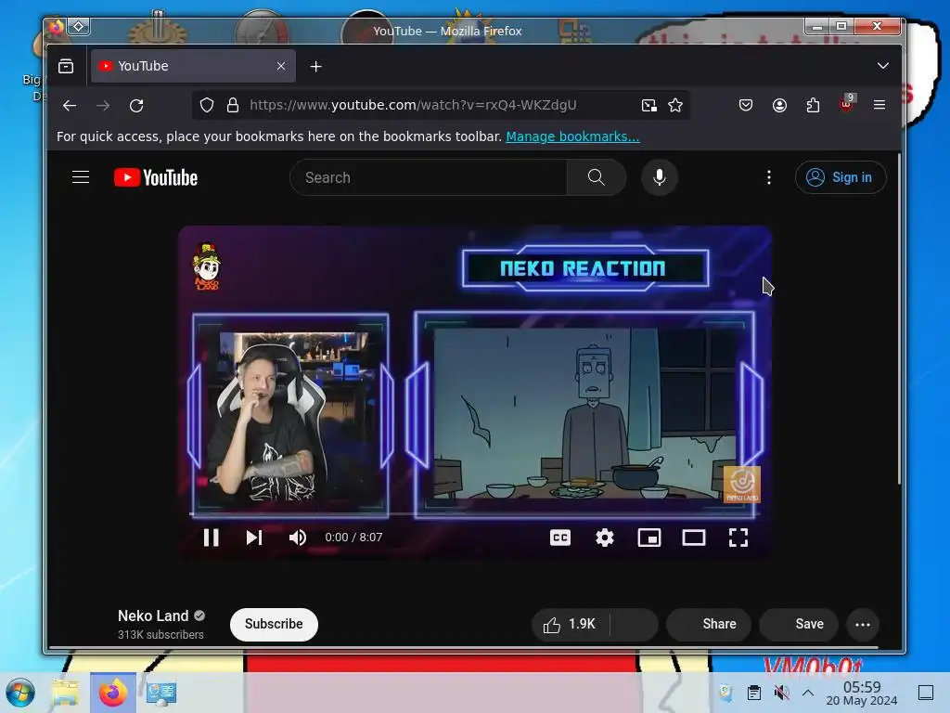Viewport: 950px width, 713px height.
Task: Click Manage bookmarks link
Action: coord(572,136)
